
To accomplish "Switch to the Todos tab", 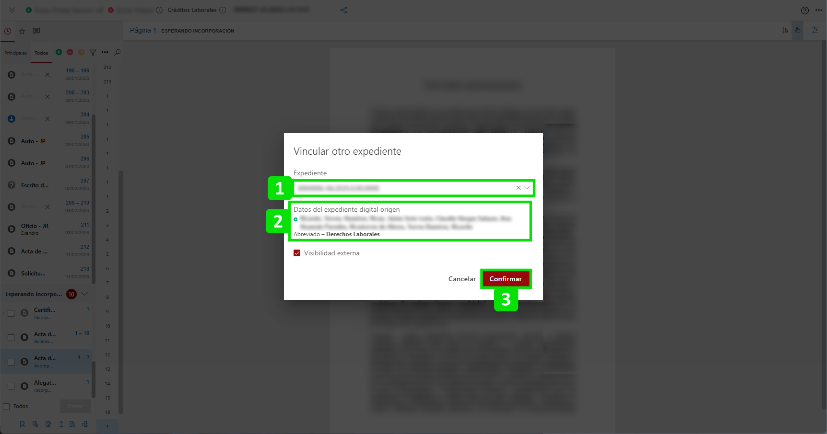I will (x=41, y=53).
